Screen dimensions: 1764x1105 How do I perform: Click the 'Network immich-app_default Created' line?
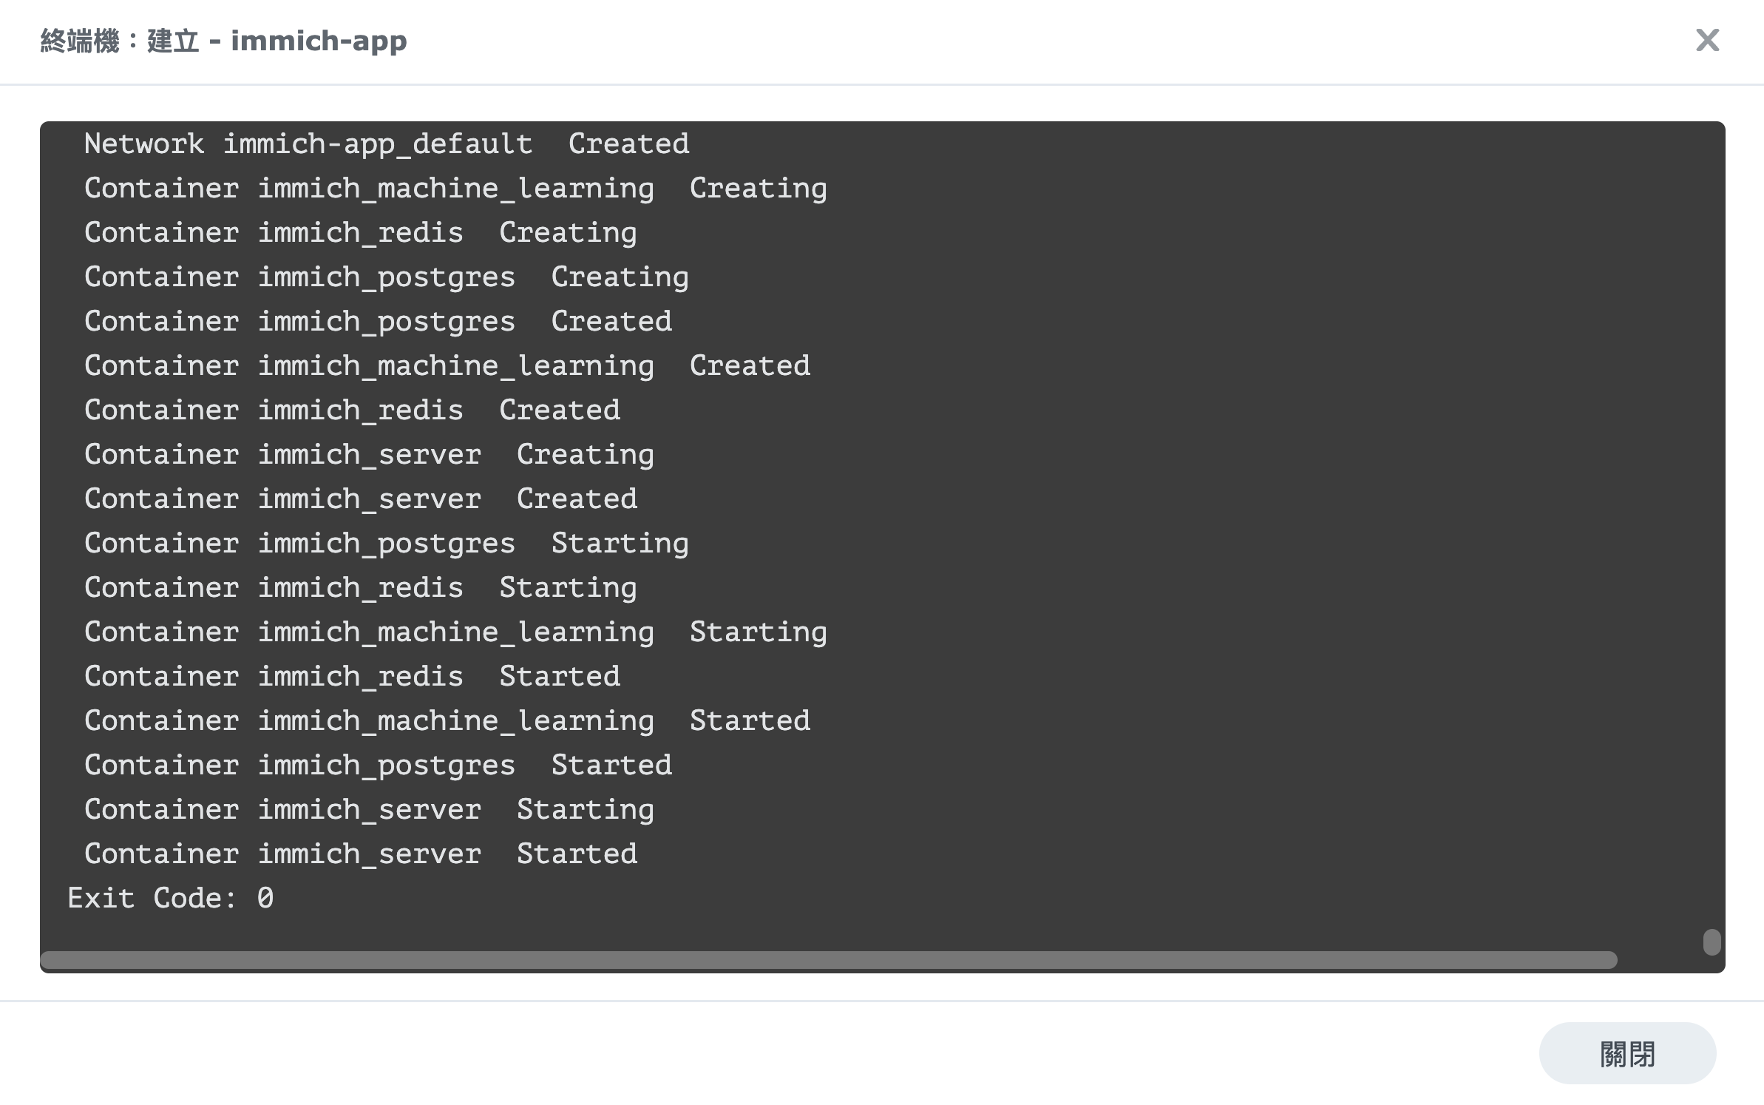(387, 143)
